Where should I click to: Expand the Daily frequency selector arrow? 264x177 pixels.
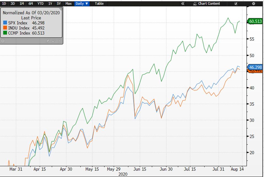[86, 4]
